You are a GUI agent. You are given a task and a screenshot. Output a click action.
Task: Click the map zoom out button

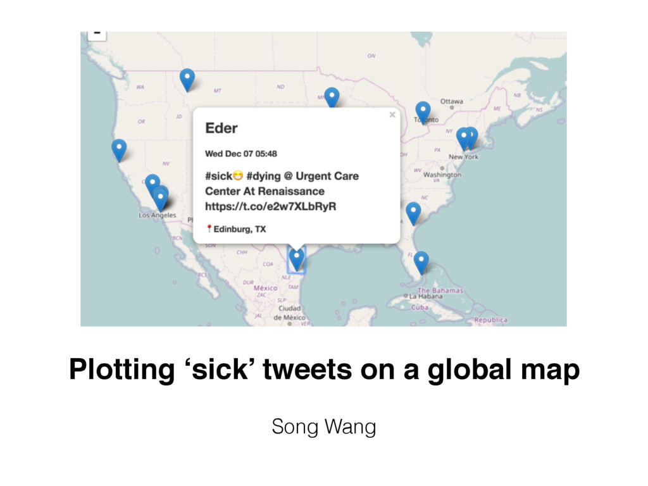tap(97, 34)
